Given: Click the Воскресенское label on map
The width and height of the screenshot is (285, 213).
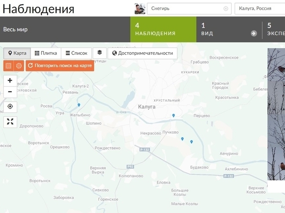Looking at the screenshot, I should (224, 58).
